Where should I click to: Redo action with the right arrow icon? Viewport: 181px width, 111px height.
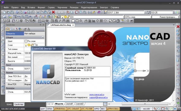point(62,12)
